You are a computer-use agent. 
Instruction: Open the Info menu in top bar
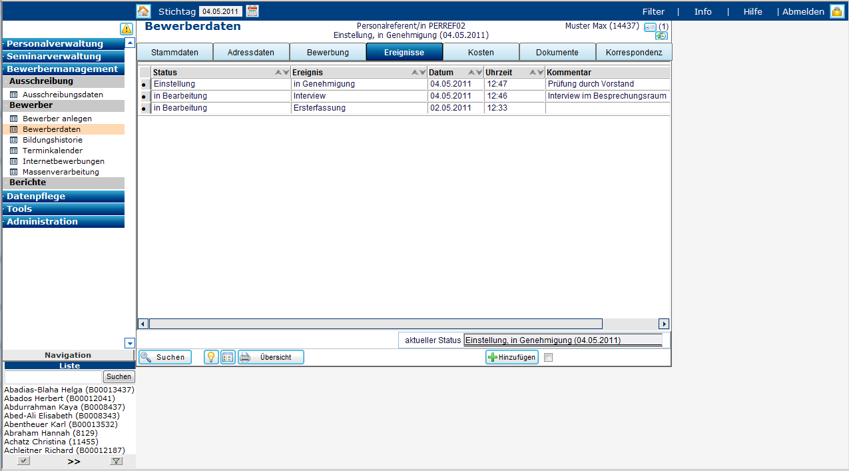[x=703, y=11]
